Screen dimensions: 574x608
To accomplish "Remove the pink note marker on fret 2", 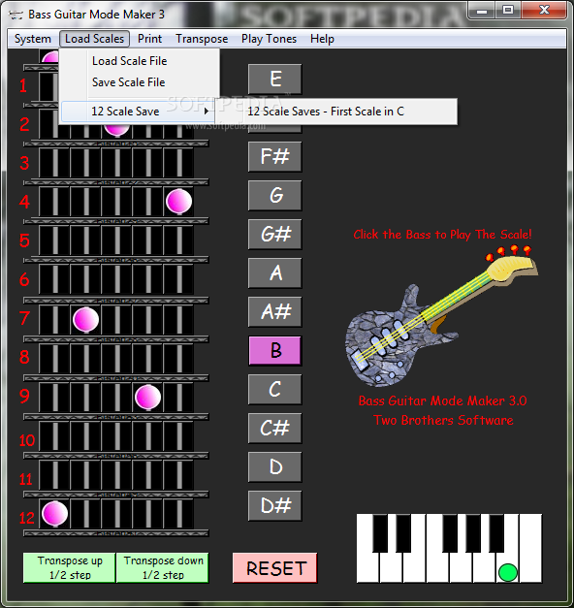I will pyautogui.click(x=116, y=130).
